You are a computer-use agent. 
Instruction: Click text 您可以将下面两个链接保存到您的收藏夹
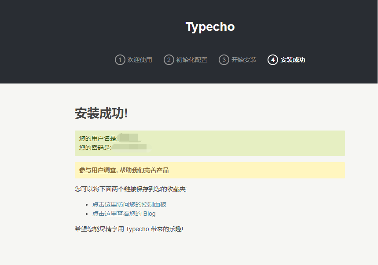click(131, 189)
